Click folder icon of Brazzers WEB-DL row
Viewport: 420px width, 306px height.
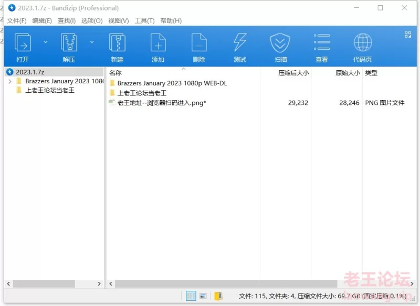(x=112, y=83)
